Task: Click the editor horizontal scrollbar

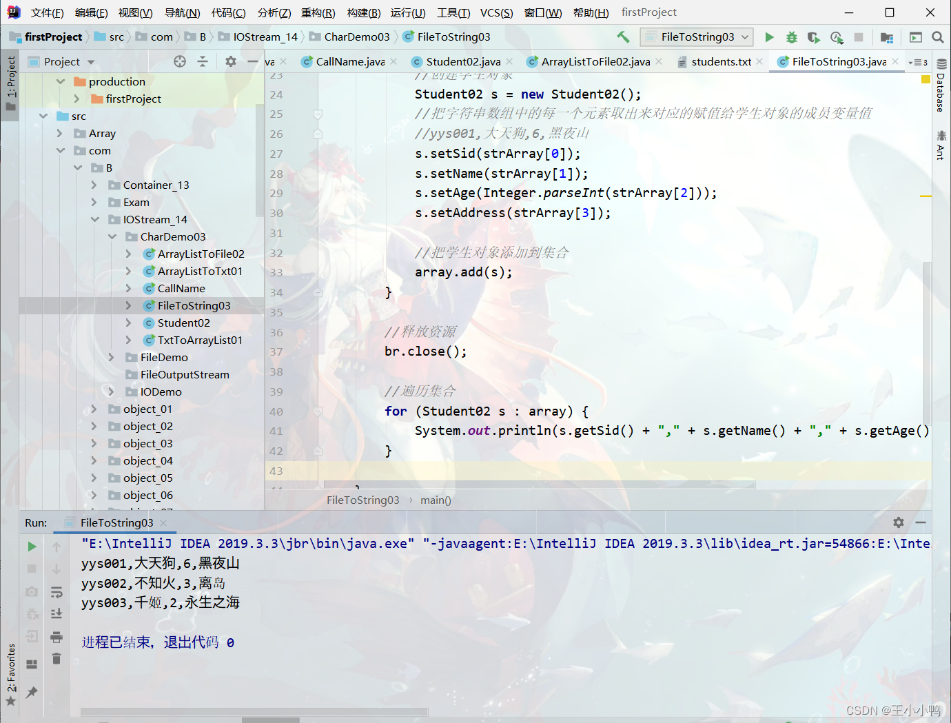Action: click(540, 485)
